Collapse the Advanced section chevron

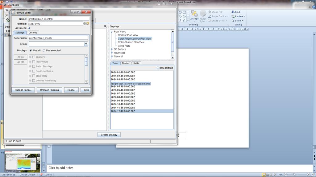click(x=29, y=28)
